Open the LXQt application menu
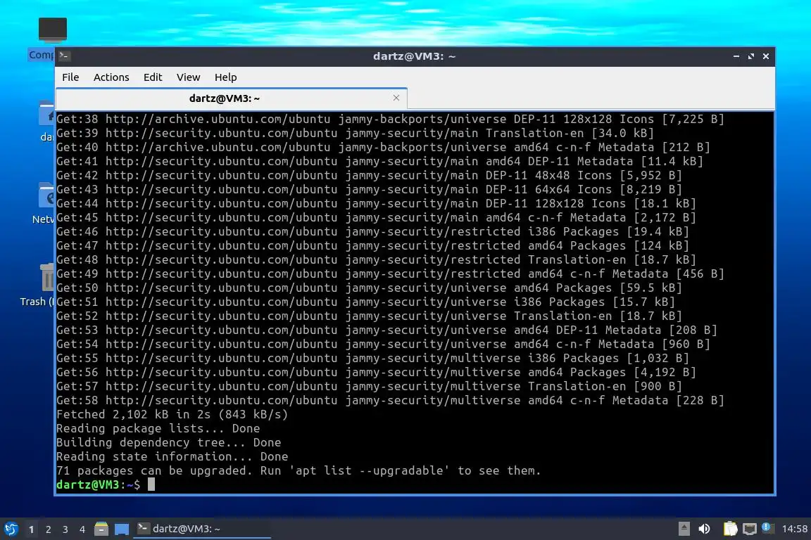Image resolution: width=811 pixels, height=540 pixels. 11,529
